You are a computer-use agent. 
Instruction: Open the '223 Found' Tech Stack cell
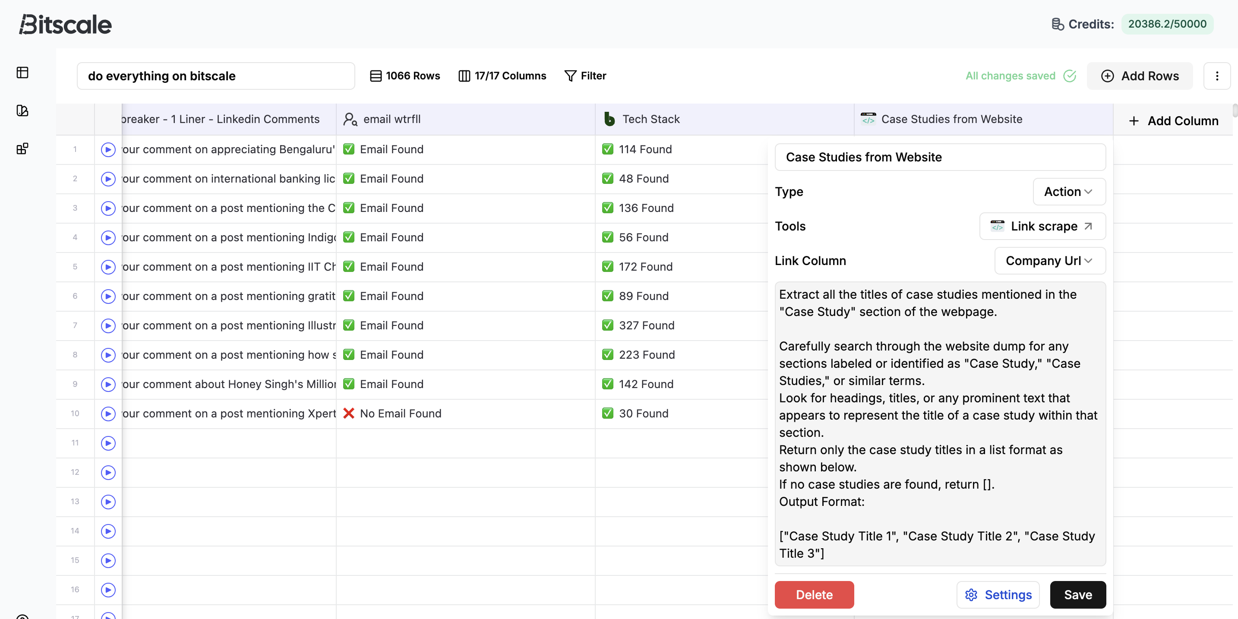point(682,355)
